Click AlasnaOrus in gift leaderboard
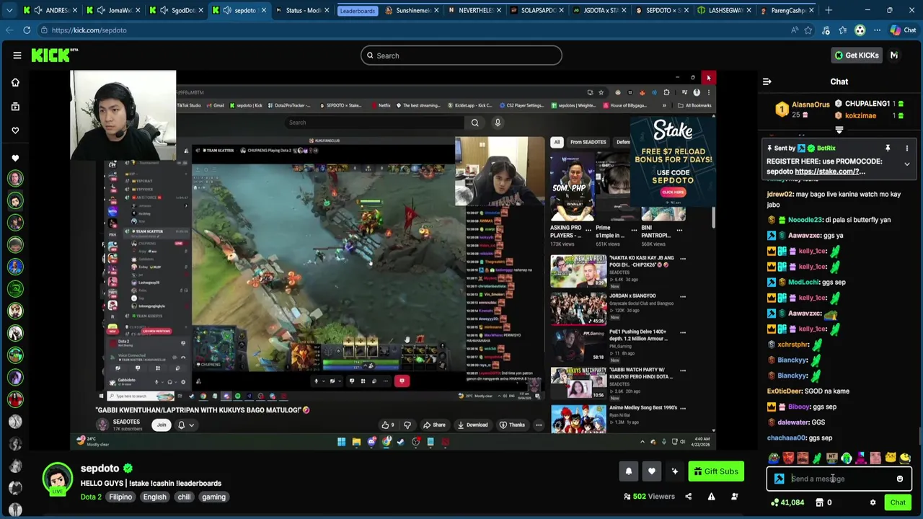Screen dimensions: 923x519 811,105
